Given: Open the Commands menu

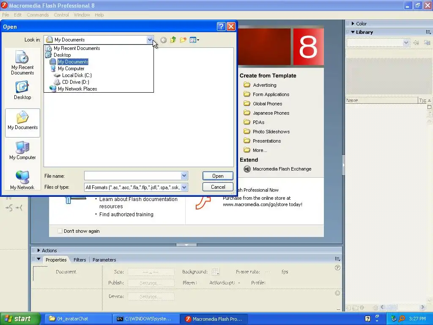Looking at the screenshot, I should click(x=38, y=15).
